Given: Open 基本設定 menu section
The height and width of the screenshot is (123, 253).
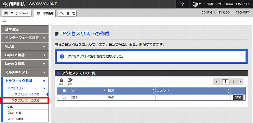Looking at the screenshot, I should point(25,29).
